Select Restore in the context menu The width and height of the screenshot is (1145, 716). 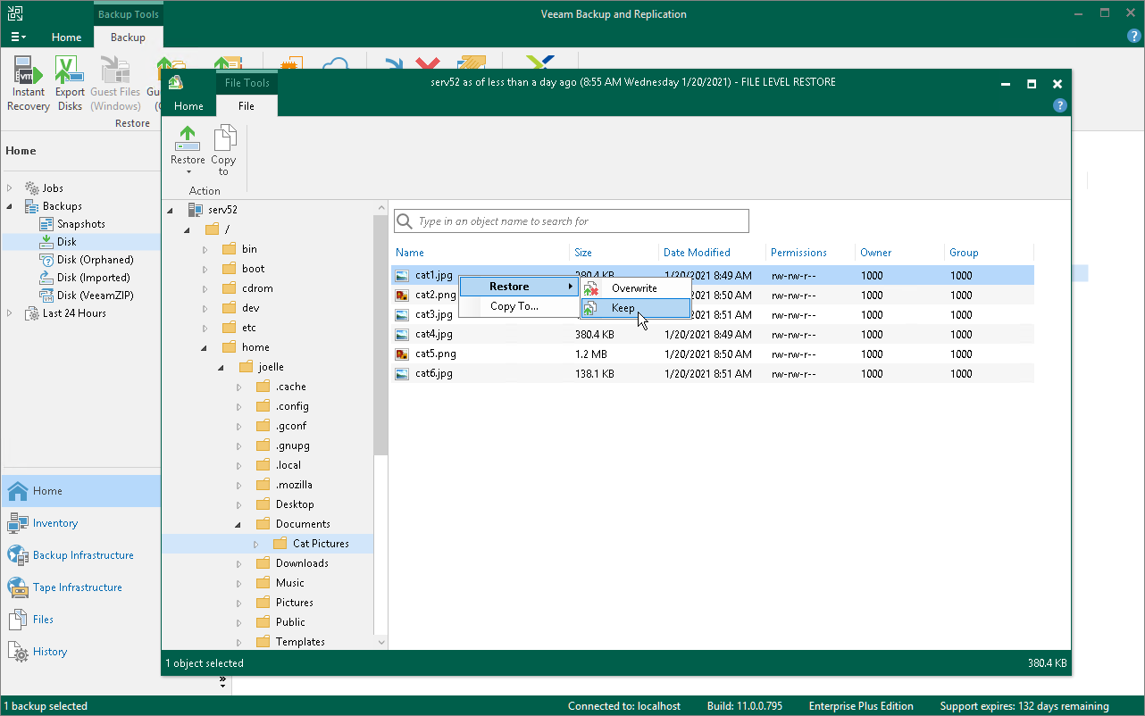(519, 287)
